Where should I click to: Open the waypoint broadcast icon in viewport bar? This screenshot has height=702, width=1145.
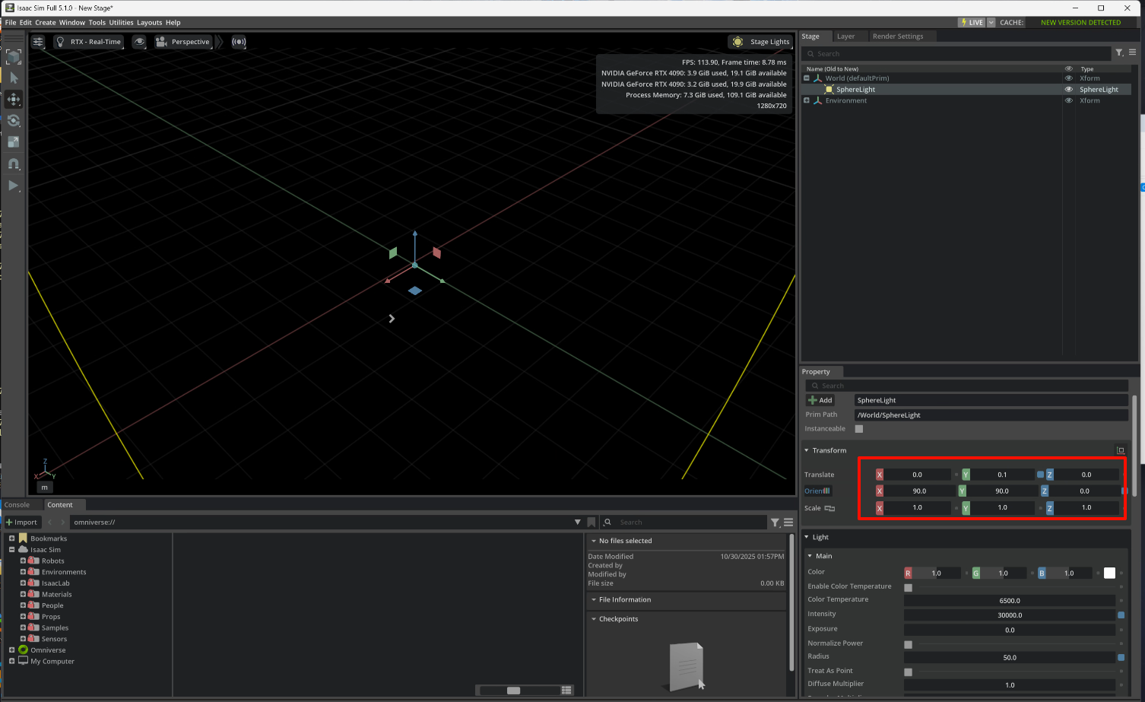tap(239, 42)
